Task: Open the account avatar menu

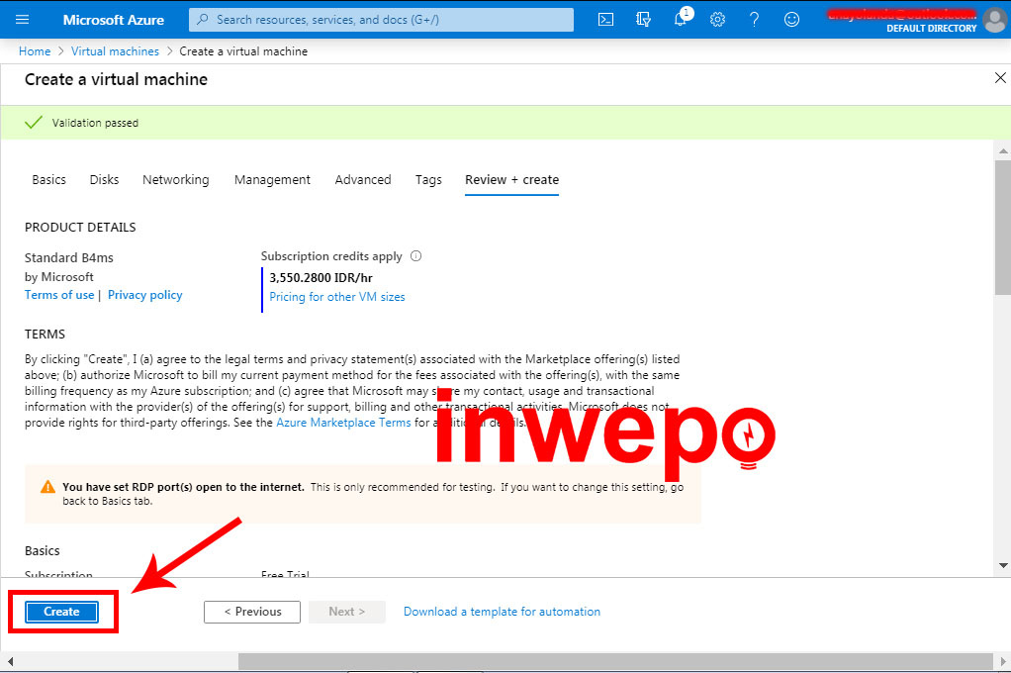Action: [995, 20]
